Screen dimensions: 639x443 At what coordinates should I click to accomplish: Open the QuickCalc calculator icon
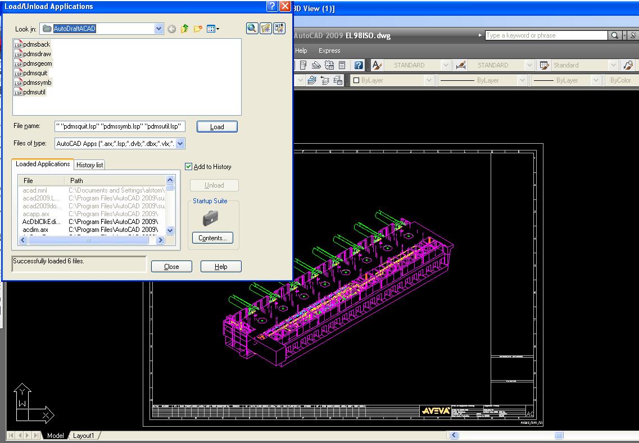tap(342, 65)
